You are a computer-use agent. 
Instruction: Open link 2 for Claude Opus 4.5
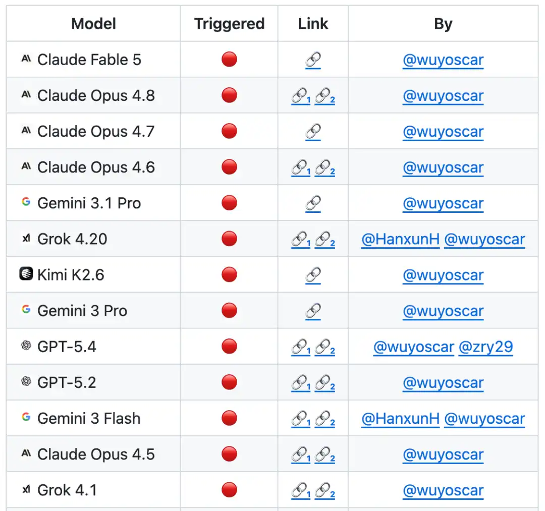(x=324, y=455)
